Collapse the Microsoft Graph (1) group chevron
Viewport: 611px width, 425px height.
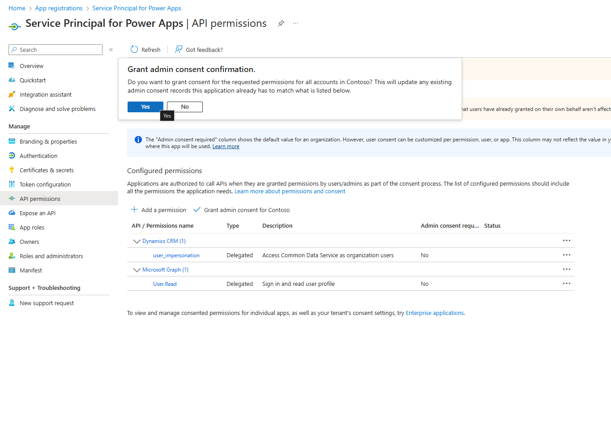(137, 270)
